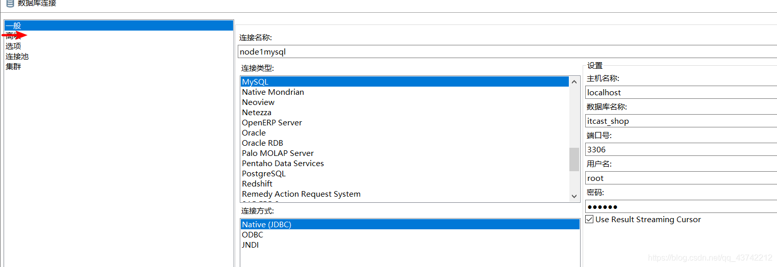Open the 高级 settings category
Image resolution: width=777 pixels, height=267 pixels.
(13, 36)
